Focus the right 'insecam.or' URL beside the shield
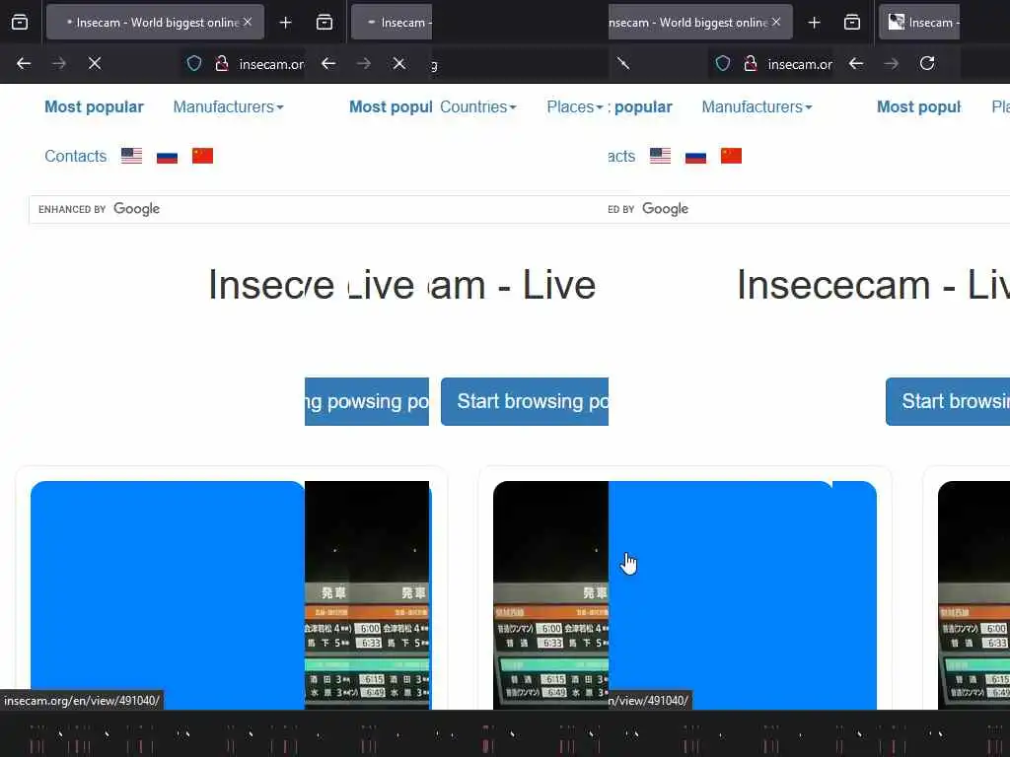This screenshot has height=757, width=1010. 800,64
